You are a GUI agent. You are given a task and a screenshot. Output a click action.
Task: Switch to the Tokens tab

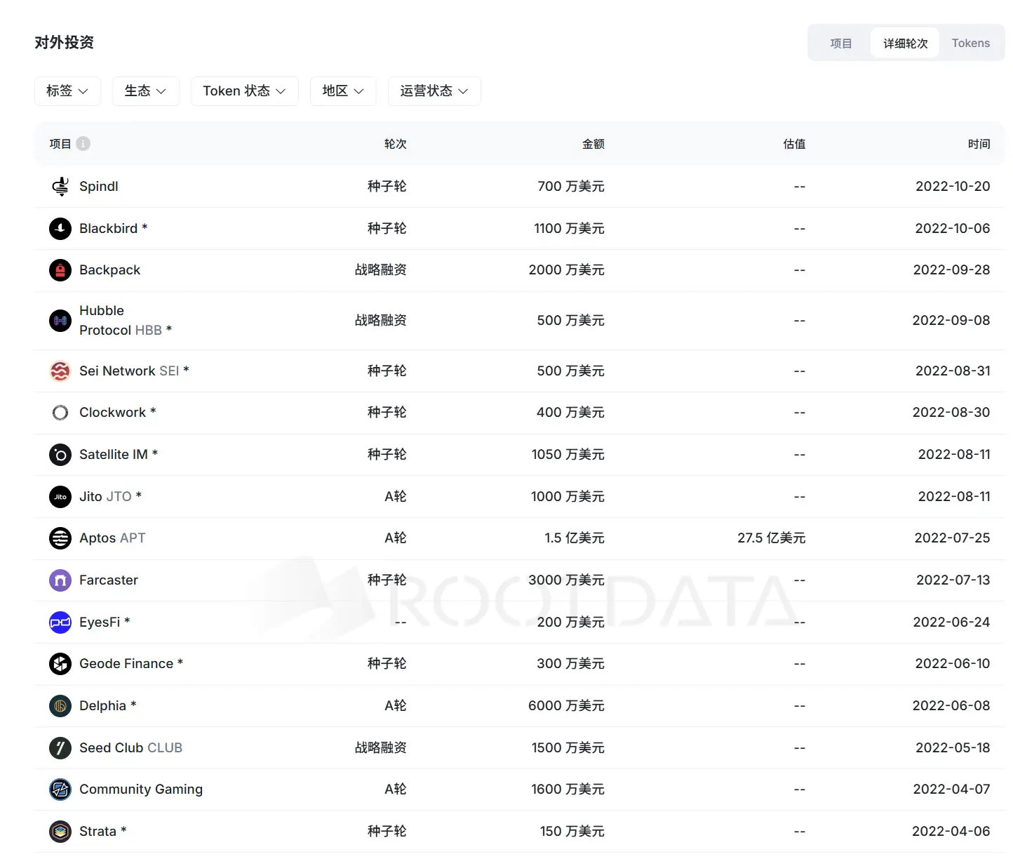tap(970, 44)
